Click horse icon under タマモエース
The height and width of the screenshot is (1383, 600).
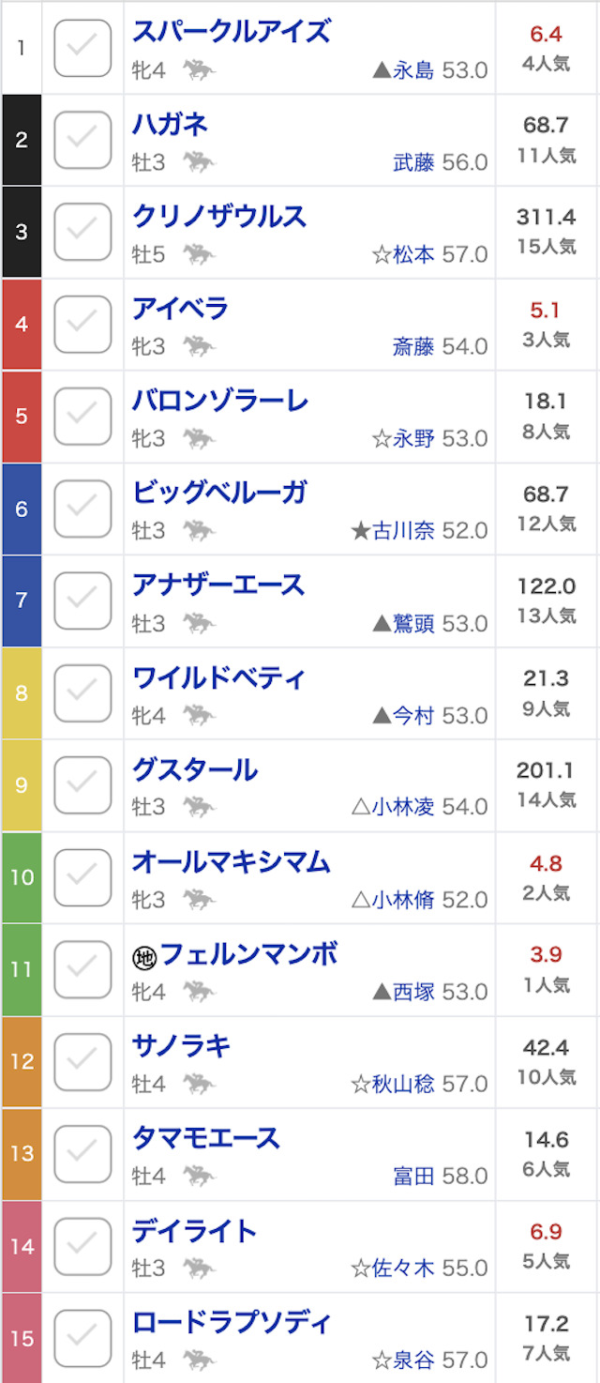click(x=199, y=1176)
